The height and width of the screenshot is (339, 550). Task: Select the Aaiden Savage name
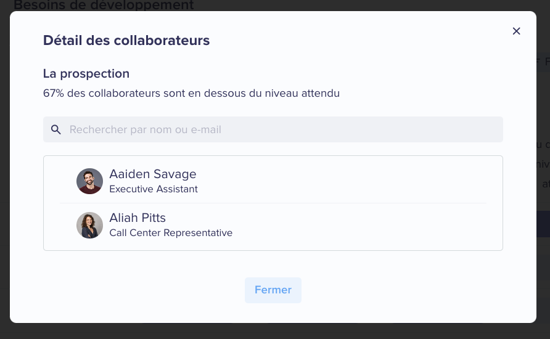pyautogui.click(x=152, y=174)
